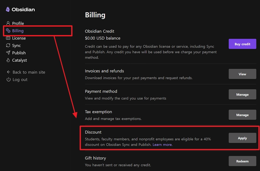View invoices and refunds
Image resolution: width=260 pixels, height=171 pixels.
(x=242, y=74)
